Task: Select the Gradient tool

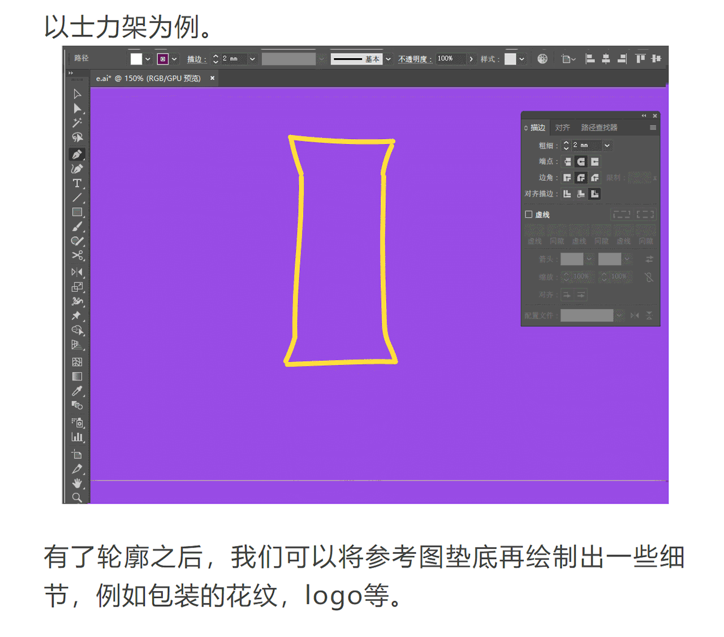Action: 77,376
